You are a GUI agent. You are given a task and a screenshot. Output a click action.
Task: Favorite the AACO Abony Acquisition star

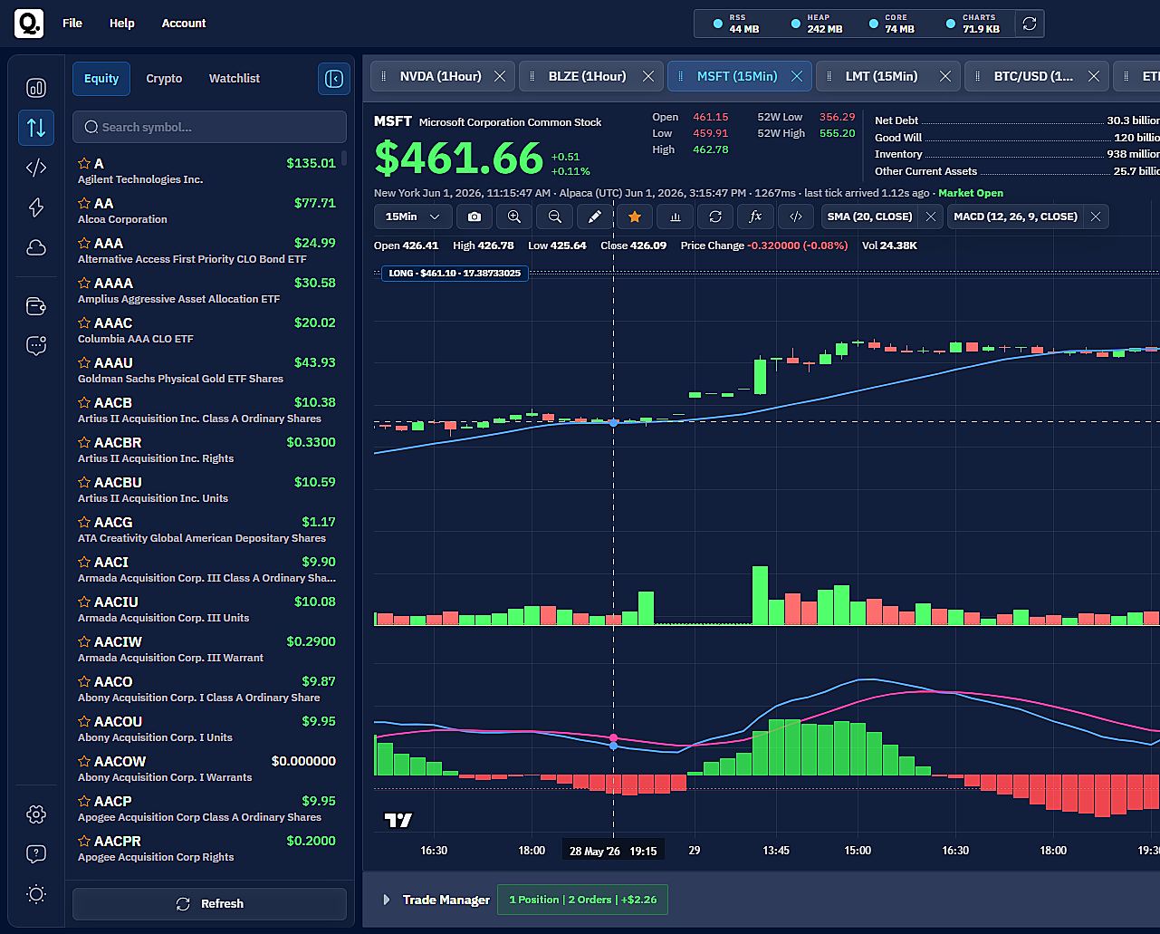[84, 682]
